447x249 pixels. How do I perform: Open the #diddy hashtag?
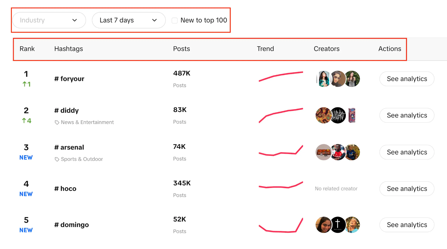(x=67, y=111)
